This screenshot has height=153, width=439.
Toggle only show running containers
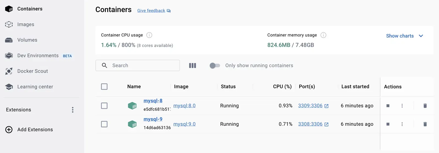[215, 66]
